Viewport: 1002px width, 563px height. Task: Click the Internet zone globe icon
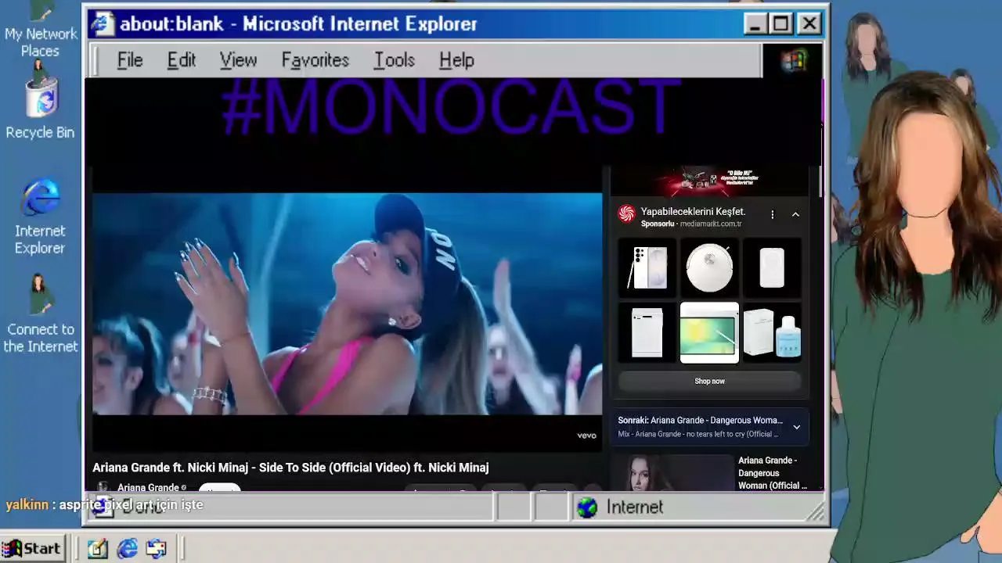point(587,507)
